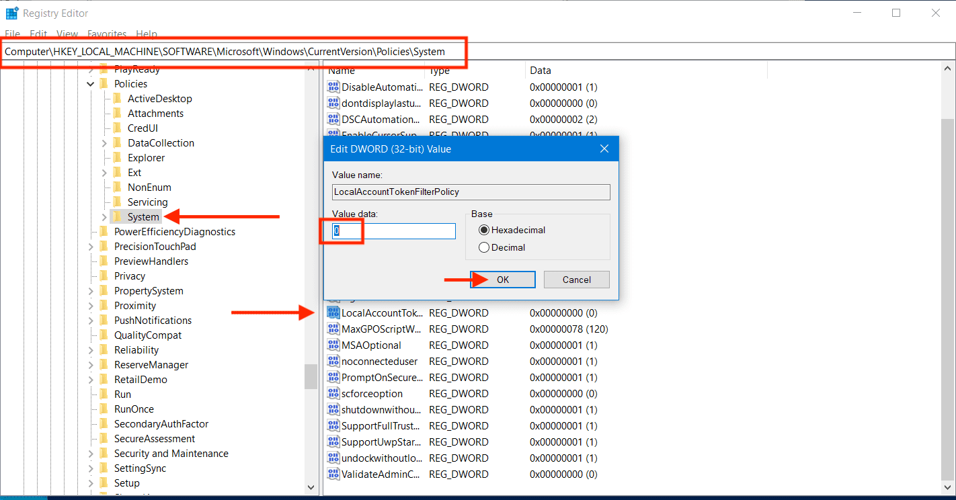Close the Edit DWORD dialog with X
Screen dimensions: 956x500
point(604,149)
